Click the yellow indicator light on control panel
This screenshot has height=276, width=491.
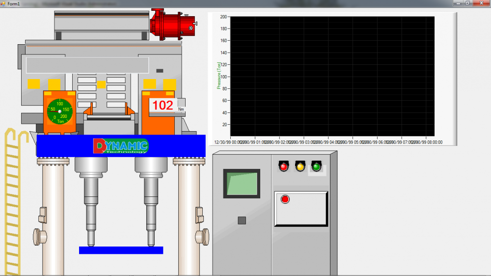click(300, 166)
